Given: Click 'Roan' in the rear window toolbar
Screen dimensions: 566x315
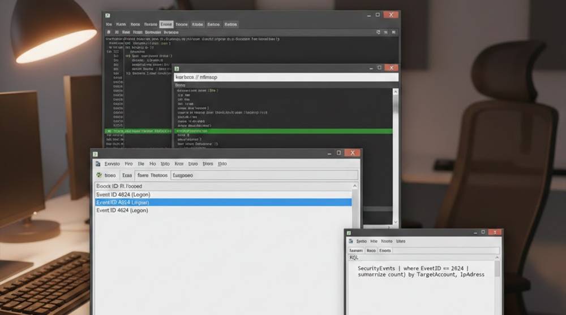Looking at the screenshot, I should coord(138,32).
